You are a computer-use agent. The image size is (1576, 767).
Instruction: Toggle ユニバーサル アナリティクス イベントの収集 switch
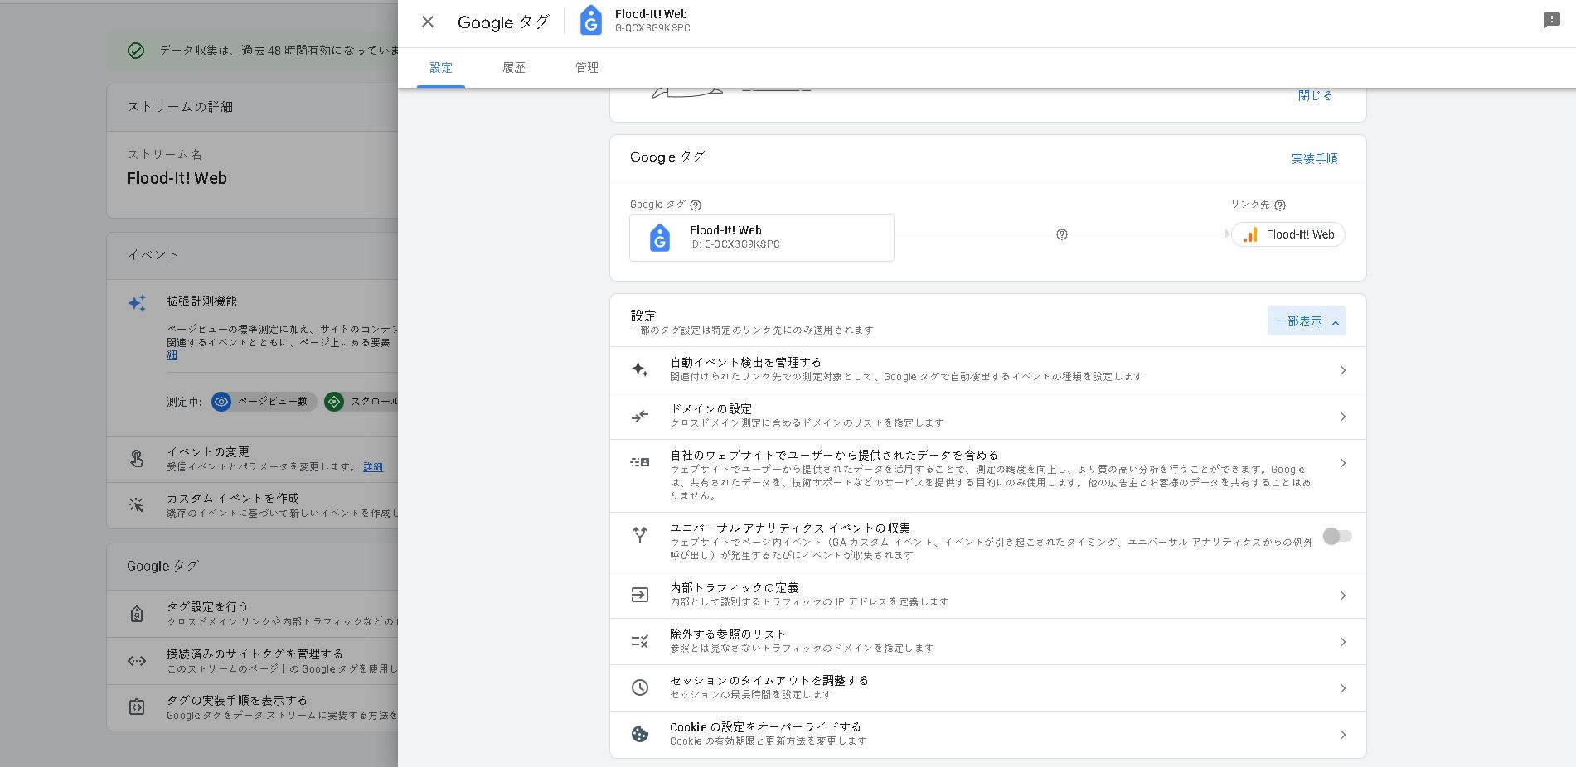pos(1337,536)
